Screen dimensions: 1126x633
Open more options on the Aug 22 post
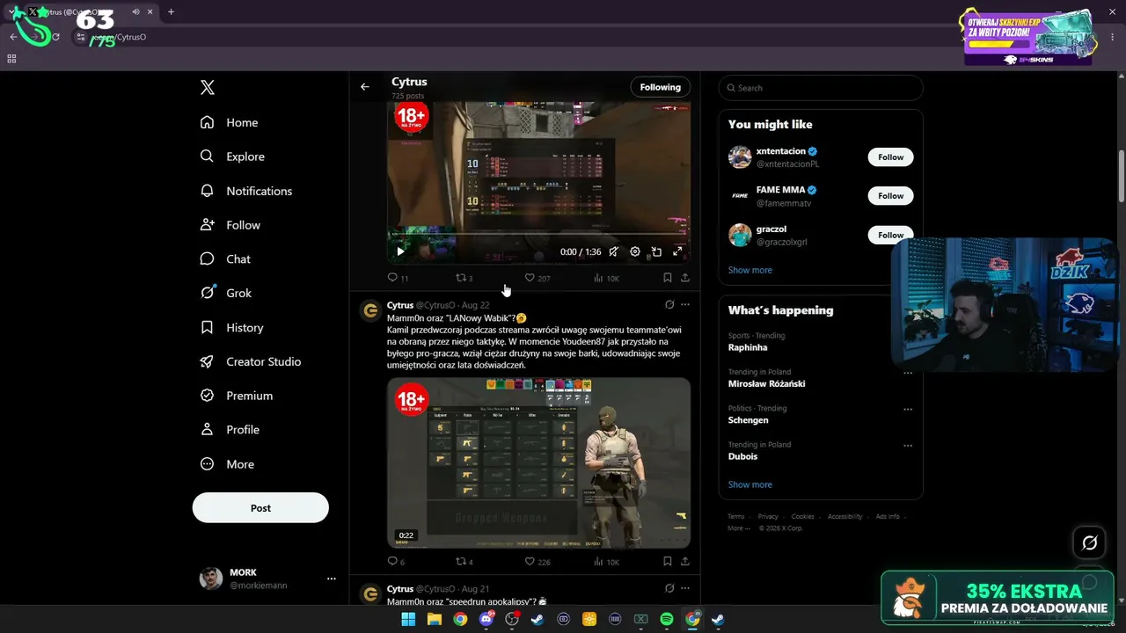685,305
